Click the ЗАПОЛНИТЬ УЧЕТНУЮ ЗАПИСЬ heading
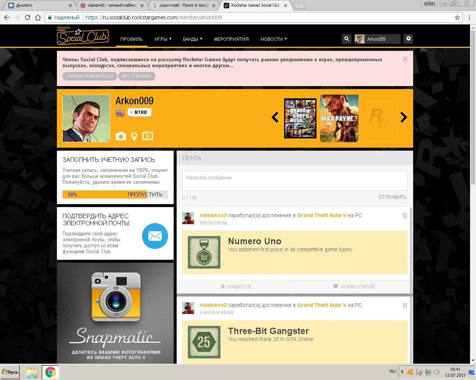This screenshot has height=380, width=476. (109, 160)
